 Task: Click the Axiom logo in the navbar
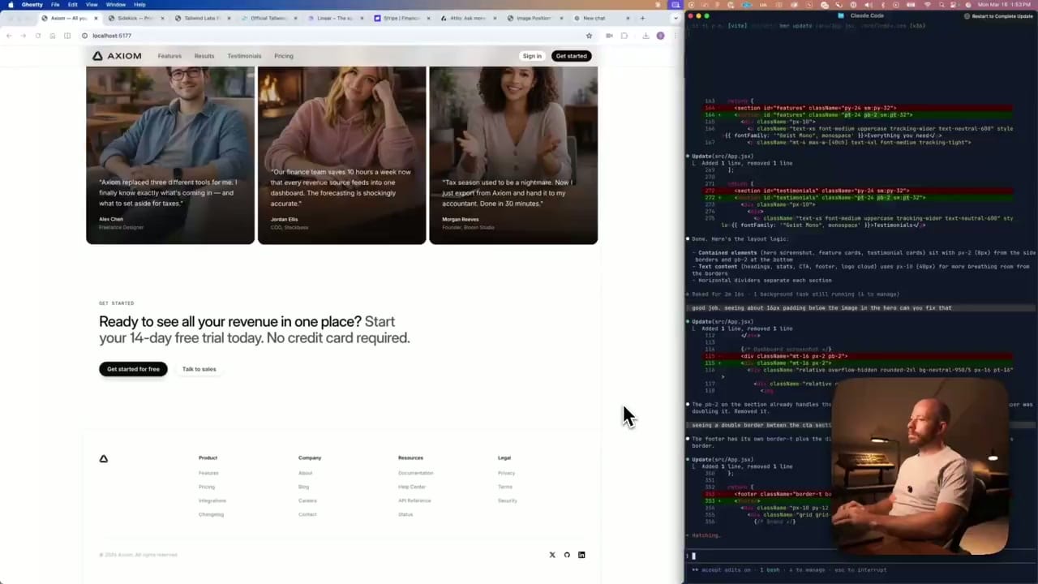[x=117, y=56]
